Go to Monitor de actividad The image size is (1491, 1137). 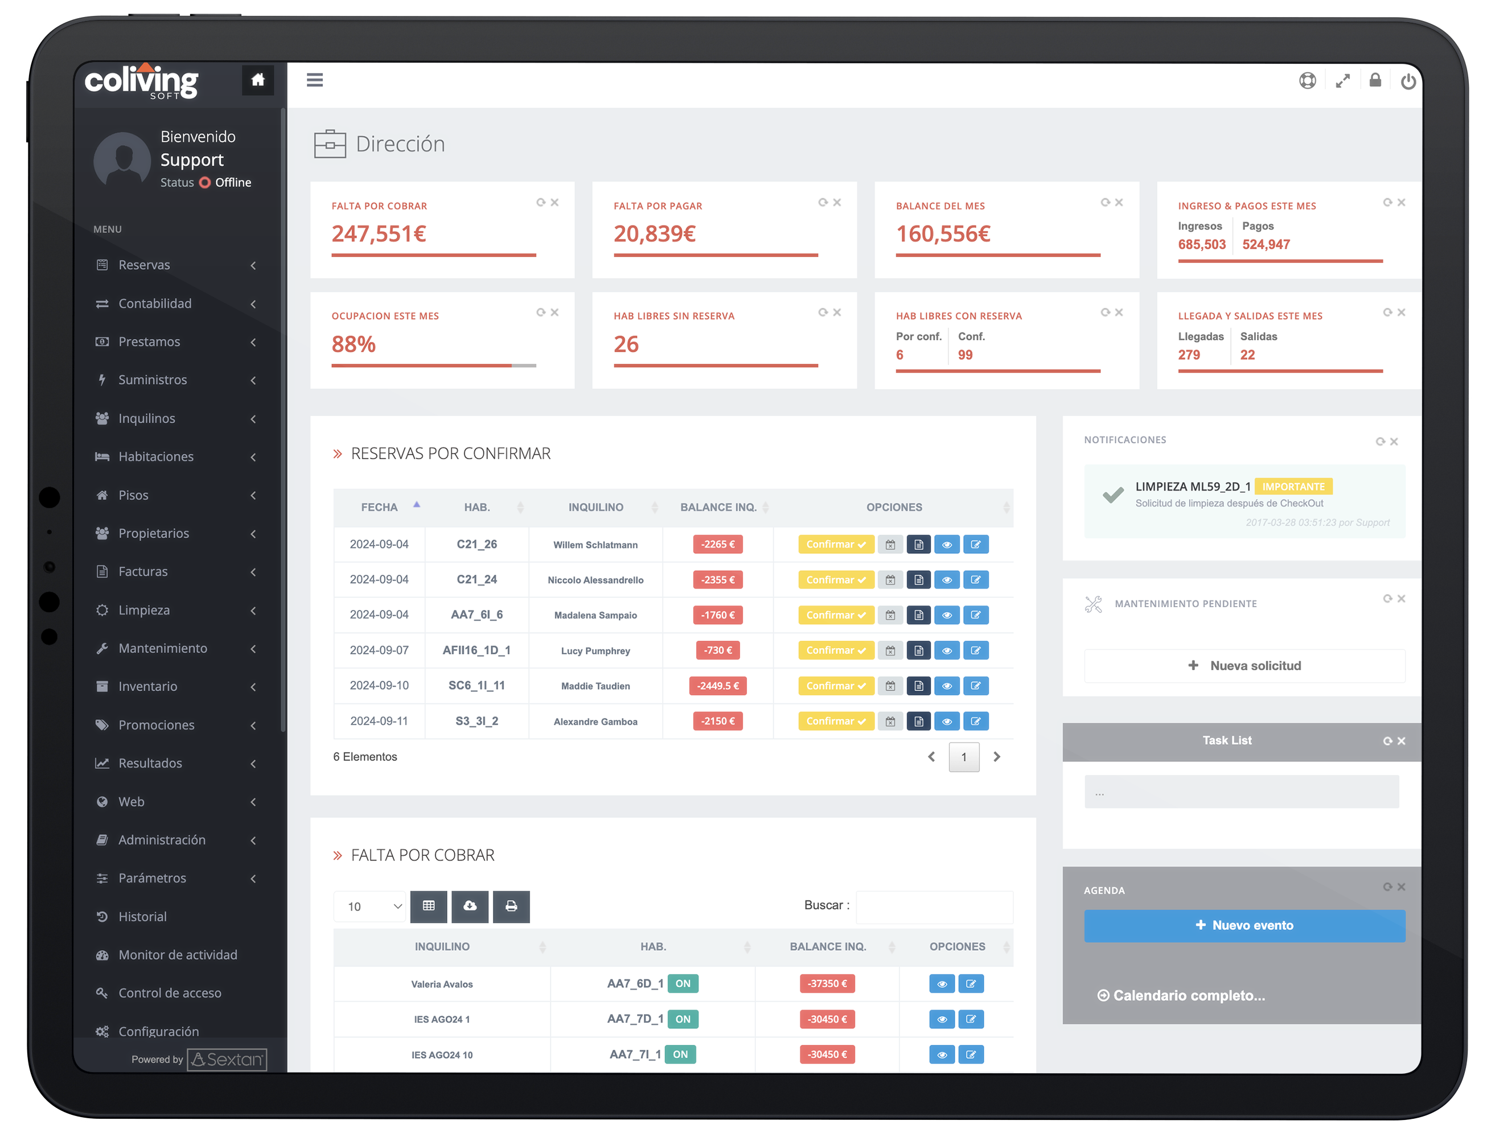coord(178,954)
